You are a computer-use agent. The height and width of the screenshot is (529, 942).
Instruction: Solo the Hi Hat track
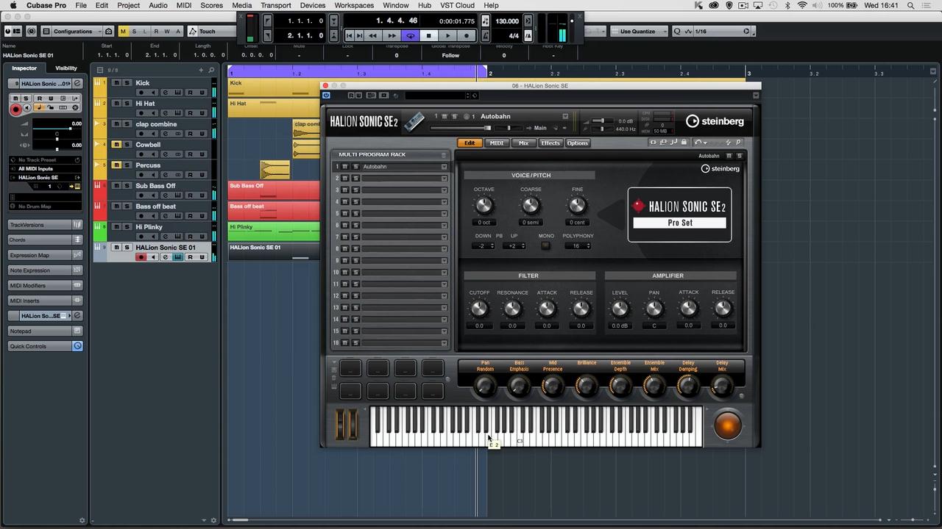click(x=127, y=104)
